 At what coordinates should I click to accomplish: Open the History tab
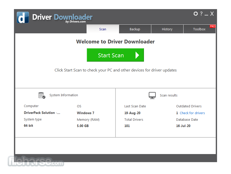click(x=167, y=29)
